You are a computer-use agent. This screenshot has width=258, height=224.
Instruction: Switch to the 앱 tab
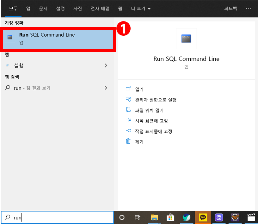[x=28, y=9]
